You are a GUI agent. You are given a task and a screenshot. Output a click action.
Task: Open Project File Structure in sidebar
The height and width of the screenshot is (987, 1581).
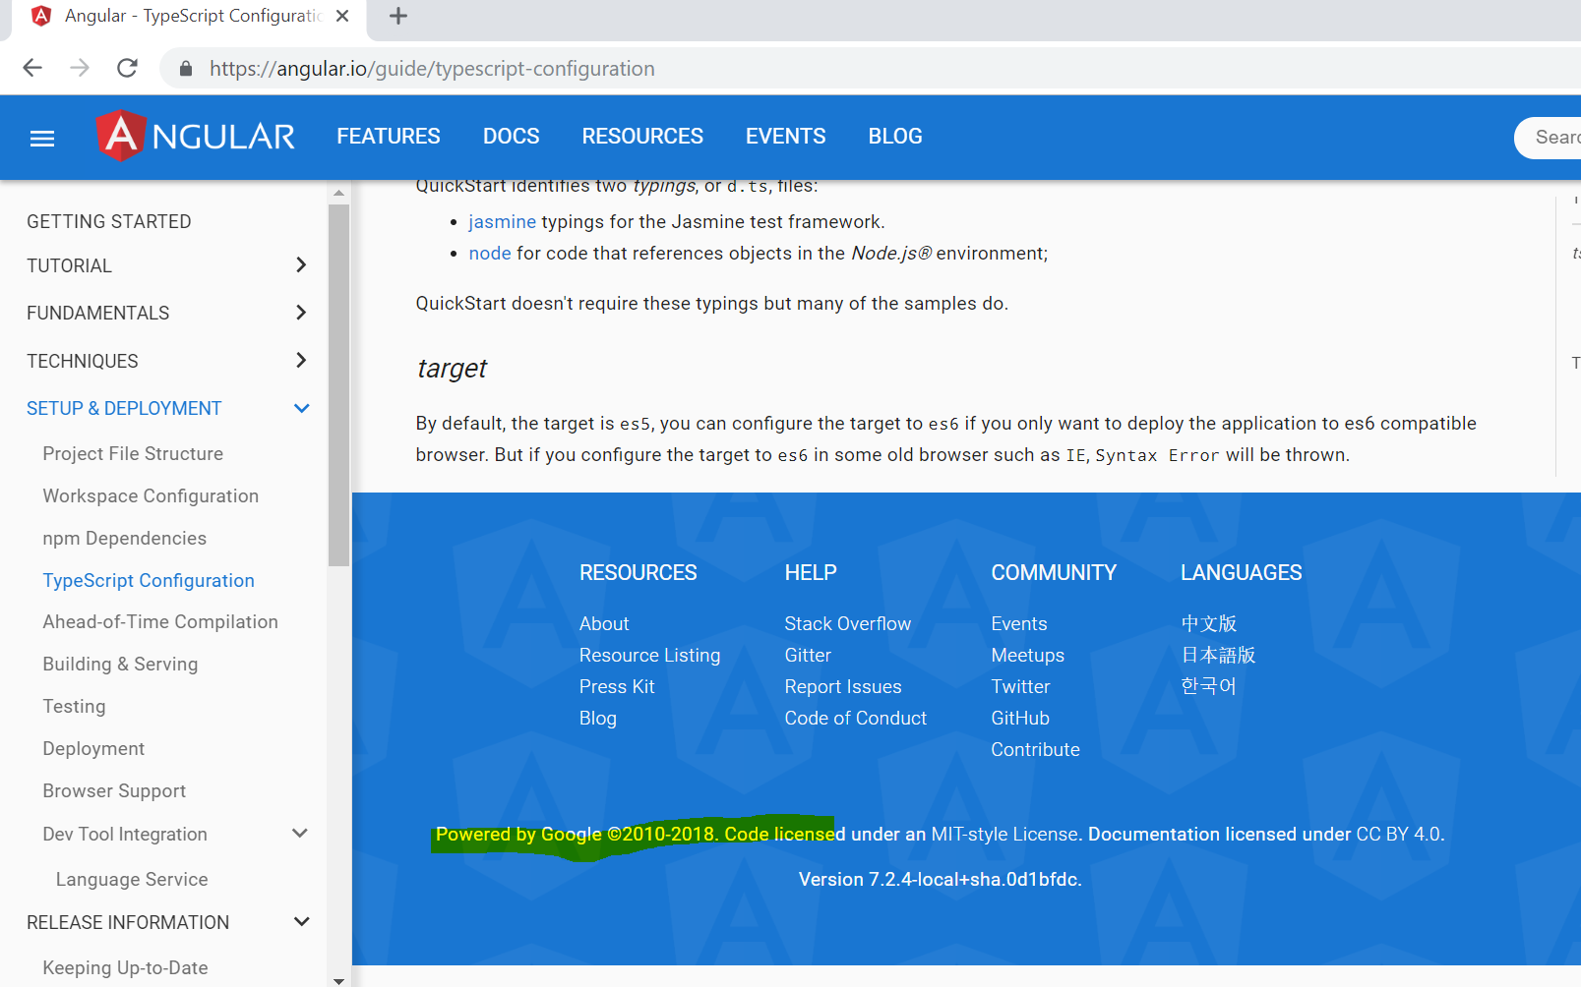click(x=133, y=454)
